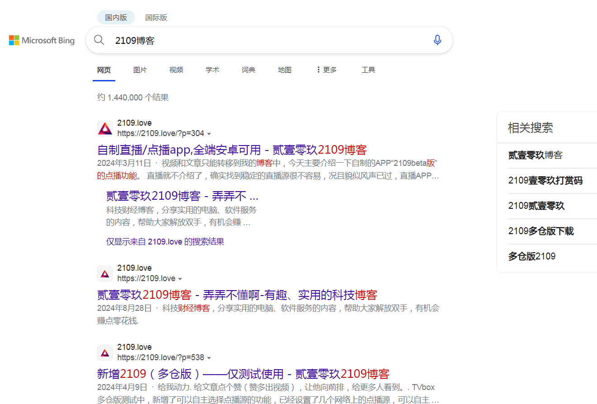Switch to 国内版 search mode

click(x=116, y=18)
